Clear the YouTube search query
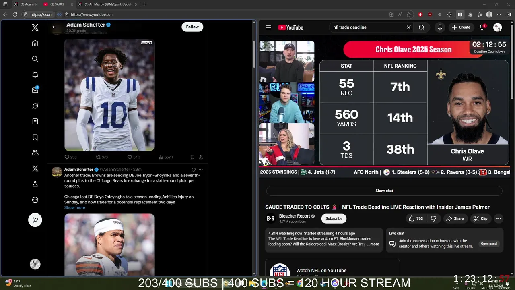Viewport: 515px width, 290px height. 409,27
